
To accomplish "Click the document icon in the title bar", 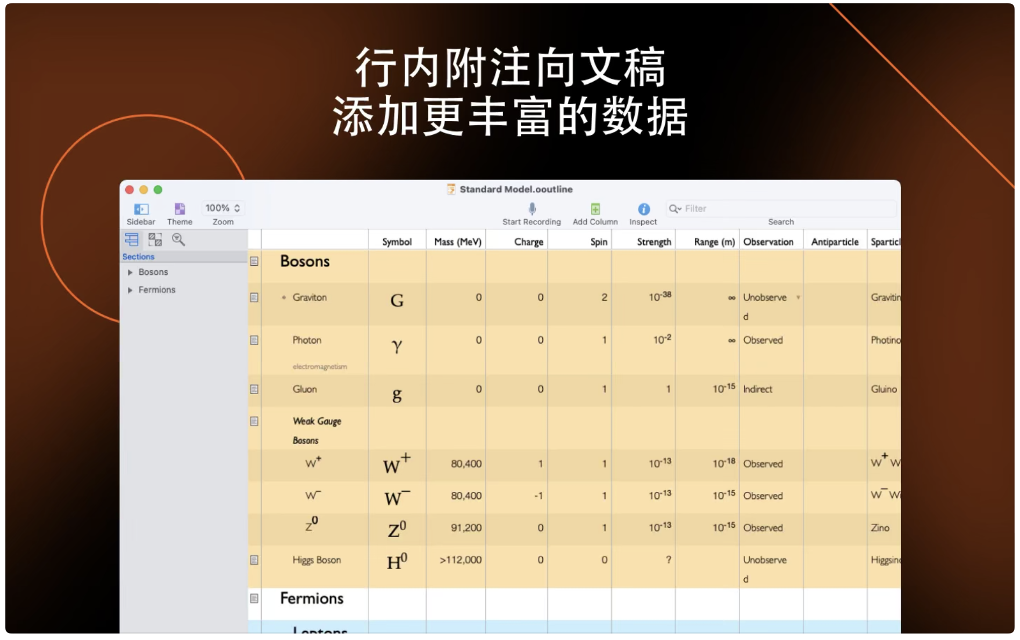I will pyautogui.click(x=450, y=189).
